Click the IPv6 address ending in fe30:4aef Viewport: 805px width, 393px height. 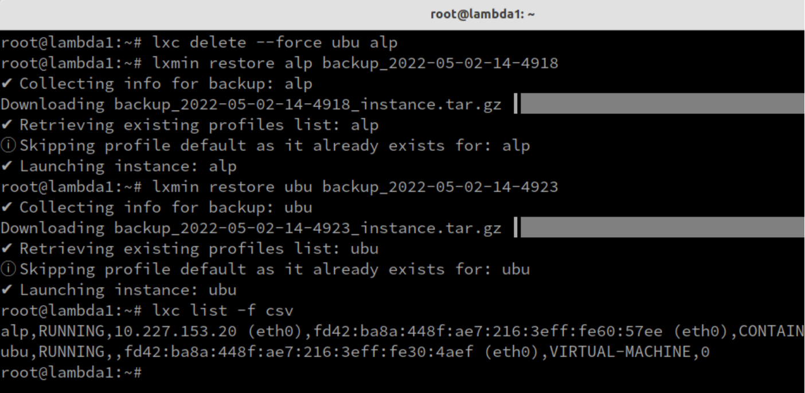pyautogui.click(x=298, y=352)
